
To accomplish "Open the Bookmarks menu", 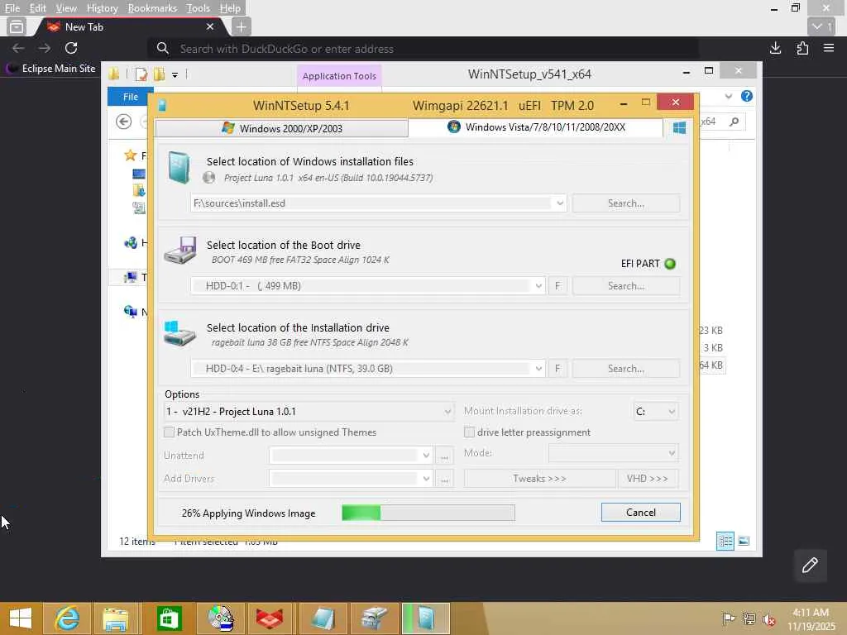I will pyautogui.click(x=152, y=8).
